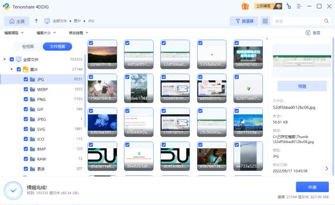
Task: Switch to grid view layout icon
Action: click(265, 21)
